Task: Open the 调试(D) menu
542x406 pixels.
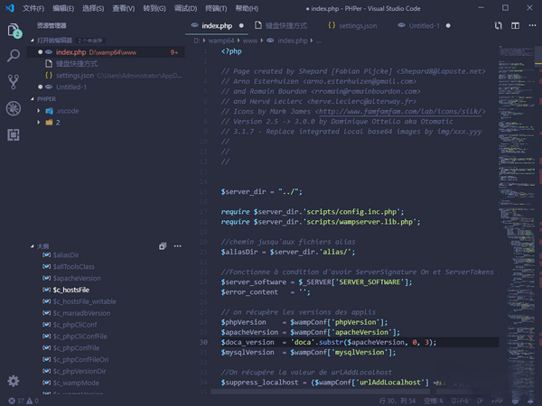Action: [185, 8]
